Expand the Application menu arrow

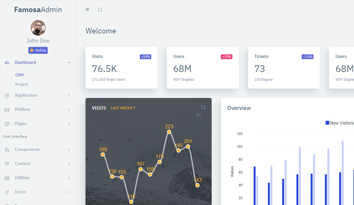(69, 95)
